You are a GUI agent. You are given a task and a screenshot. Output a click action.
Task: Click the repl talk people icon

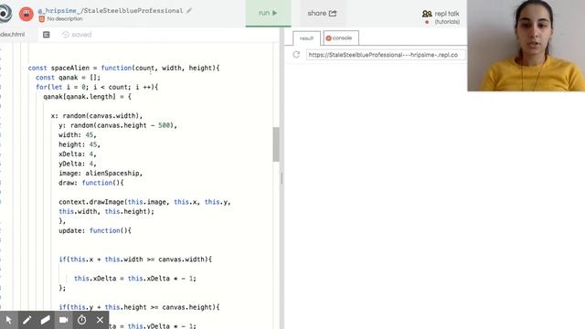(427, 14)
